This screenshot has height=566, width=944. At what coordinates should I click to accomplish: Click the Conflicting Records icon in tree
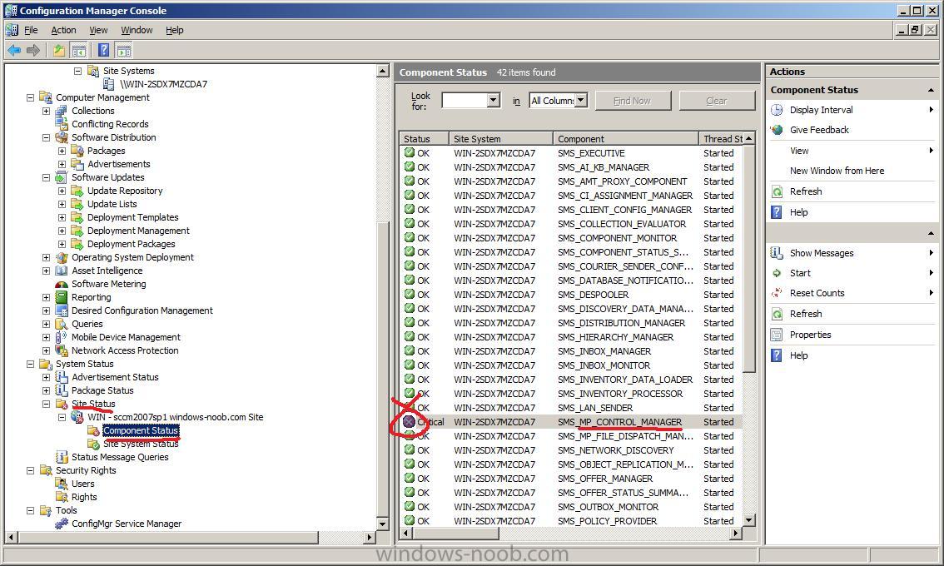(x=61, y=123)
